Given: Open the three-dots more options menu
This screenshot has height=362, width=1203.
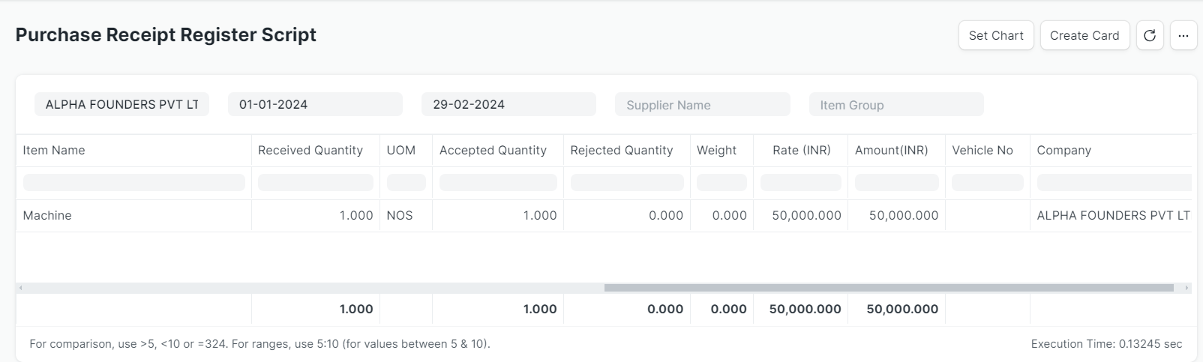Looking at the screenshot, I should [x=1183, y=35].
